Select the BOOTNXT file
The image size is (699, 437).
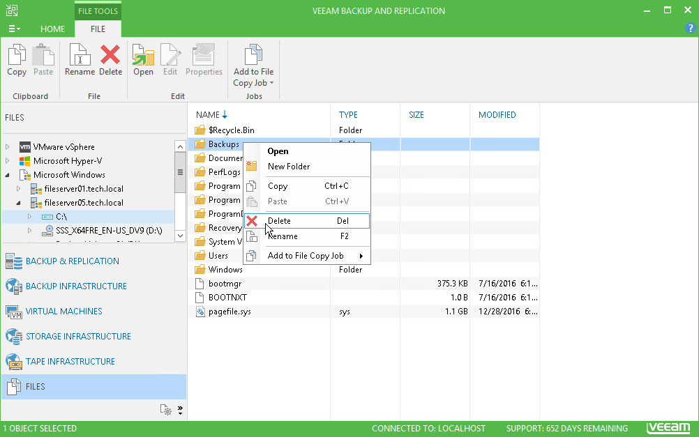pyautogui.click(x=228, y=297)
